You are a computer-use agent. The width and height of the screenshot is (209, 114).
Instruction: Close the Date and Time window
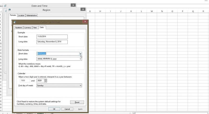pos(73,5)
